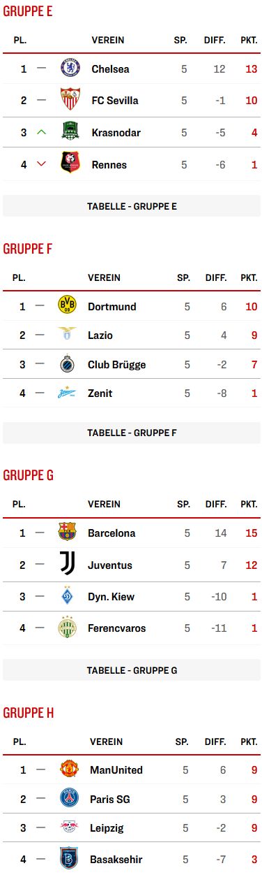Click the Zenit club logo
This screenshot has height=875, width=262.
tap(67, 393)
